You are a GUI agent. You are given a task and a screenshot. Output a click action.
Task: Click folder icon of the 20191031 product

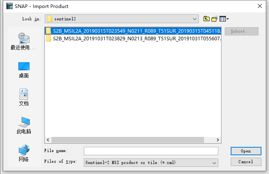(49, 39)
